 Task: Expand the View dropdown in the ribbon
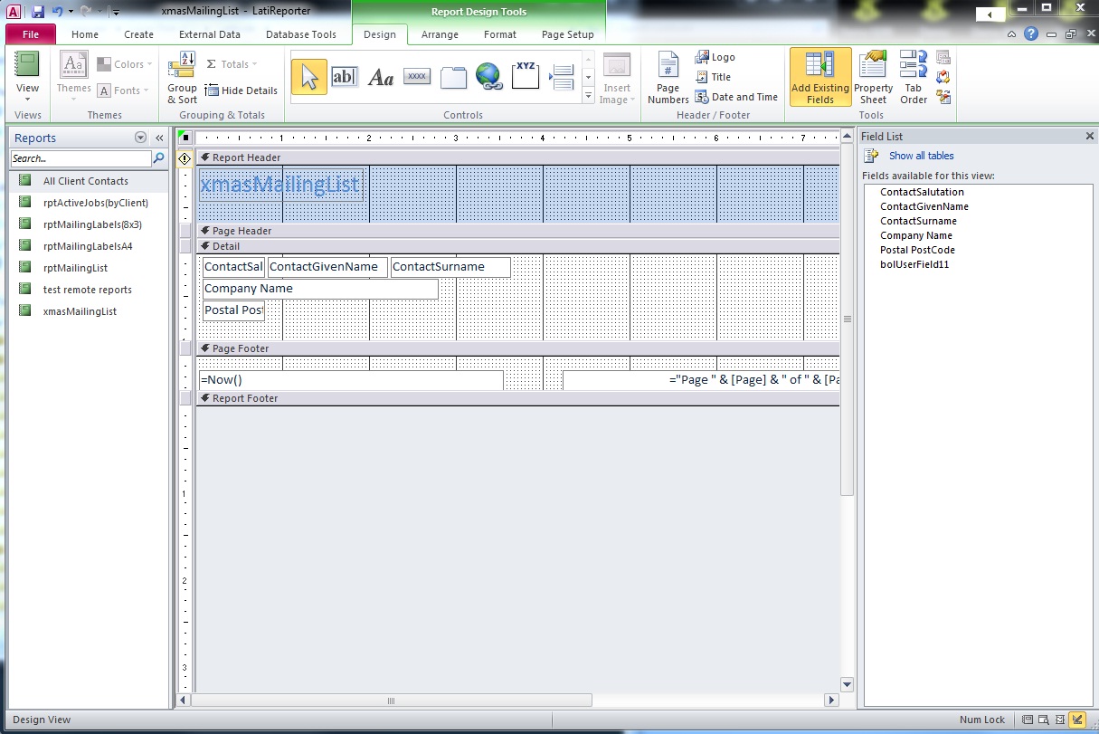click(x=28, y=99)
